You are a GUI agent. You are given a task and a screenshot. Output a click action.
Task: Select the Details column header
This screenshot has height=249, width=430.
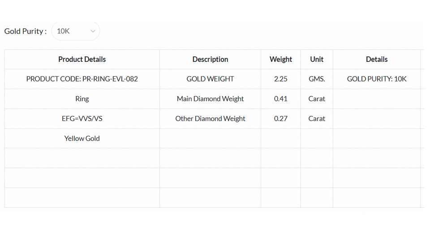pyautogui.click(x=377, y=59)
